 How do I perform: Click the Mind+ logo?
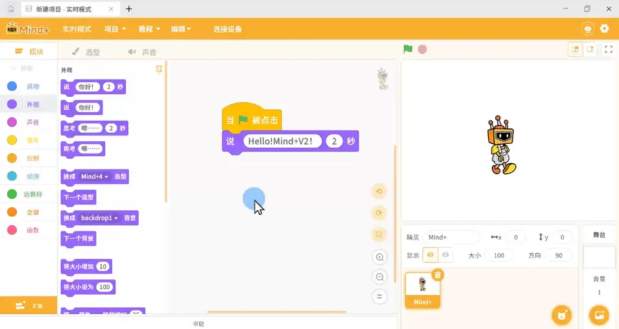28,29
